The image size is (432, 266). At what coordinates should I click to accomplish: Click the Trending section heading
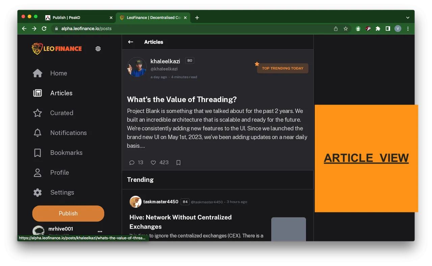point(140,180)
